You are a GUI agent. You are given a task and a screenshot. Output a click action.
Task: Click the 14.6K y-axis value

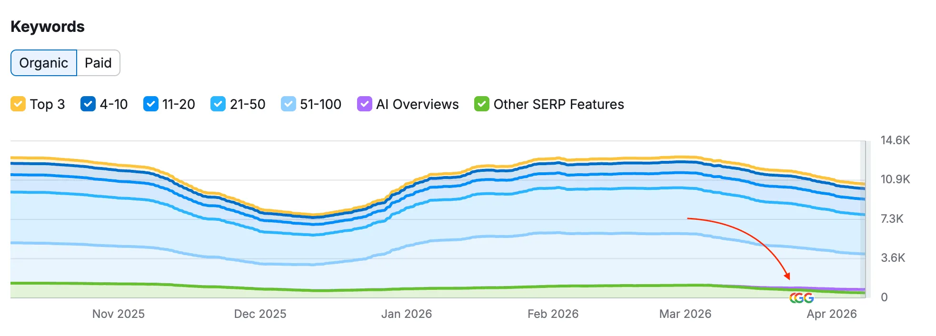tap(895, 140)
